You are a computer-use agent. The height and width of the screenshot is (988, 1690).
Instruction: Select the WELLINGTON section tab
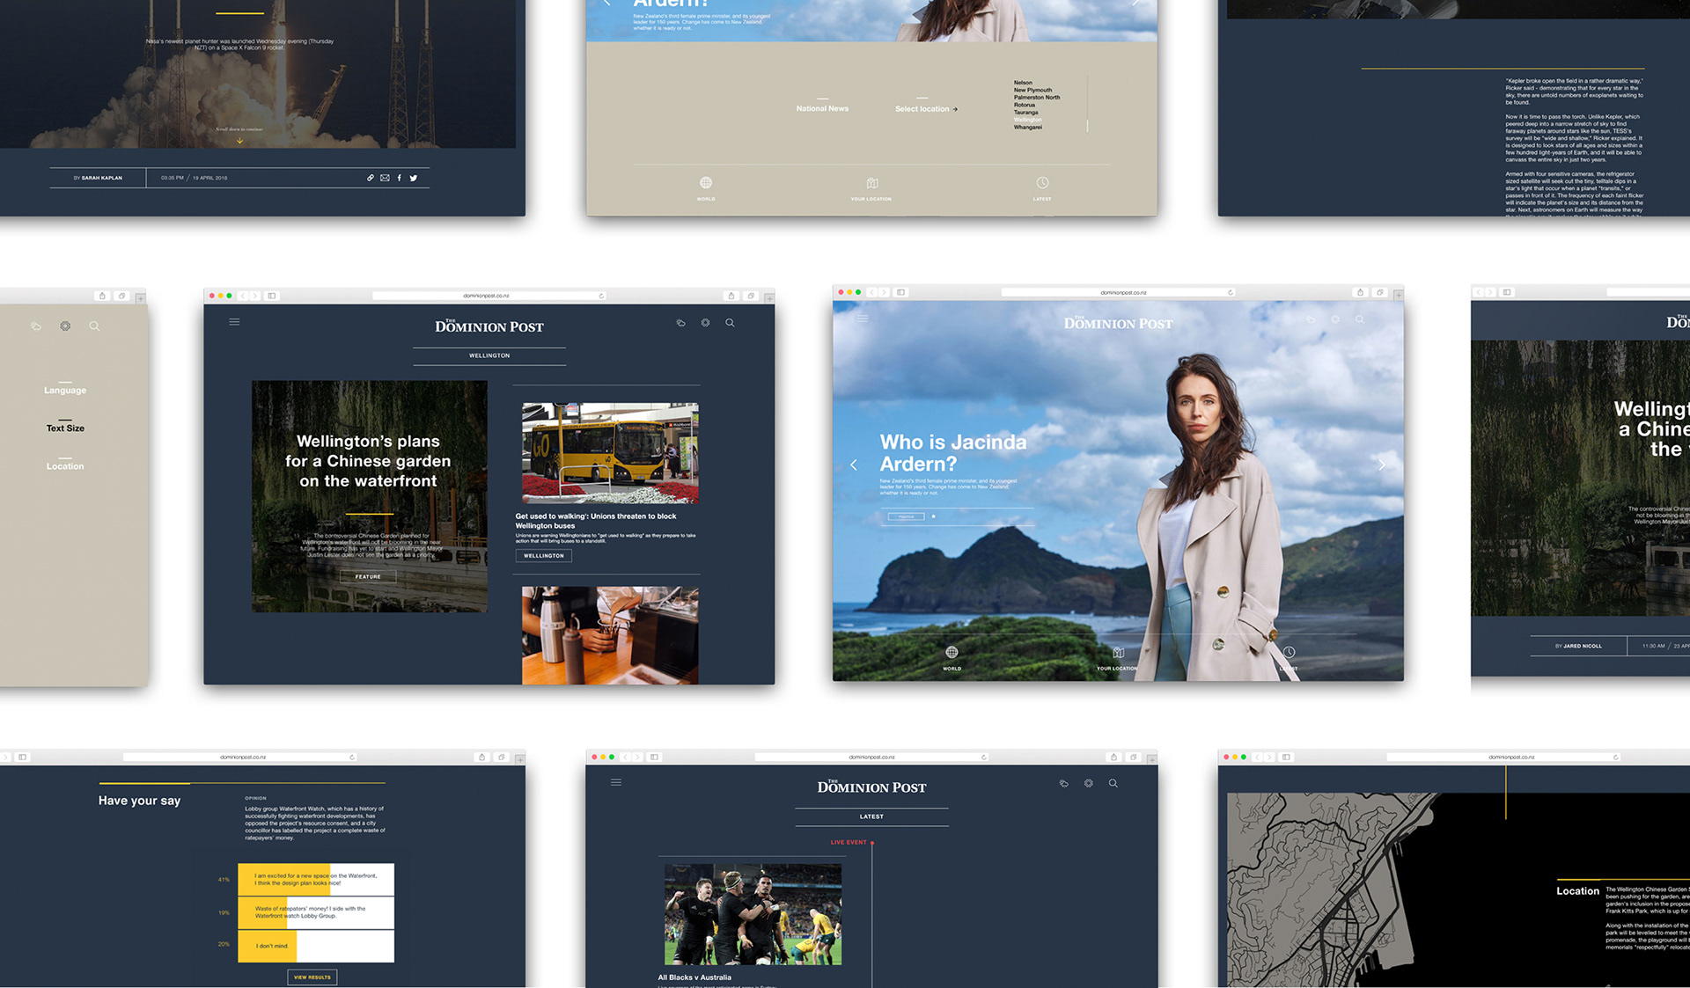(x=489, y=355)
